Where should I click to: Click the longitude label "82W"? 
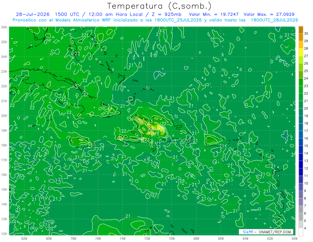pyautogui.click(x=24, y=238)
